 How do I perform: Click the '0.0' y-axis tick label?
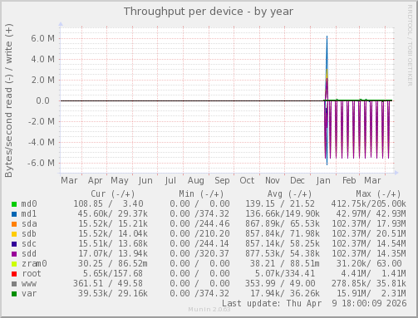point(42,100)
